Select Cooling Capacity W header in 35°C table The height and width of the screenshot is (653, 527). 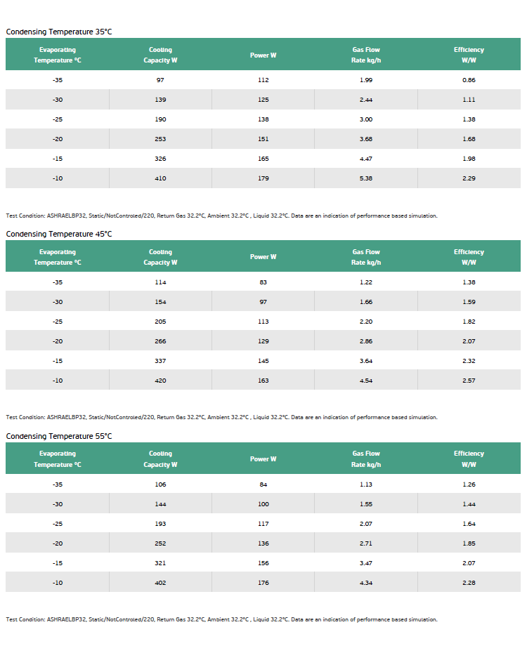click(x=160, y=55)
